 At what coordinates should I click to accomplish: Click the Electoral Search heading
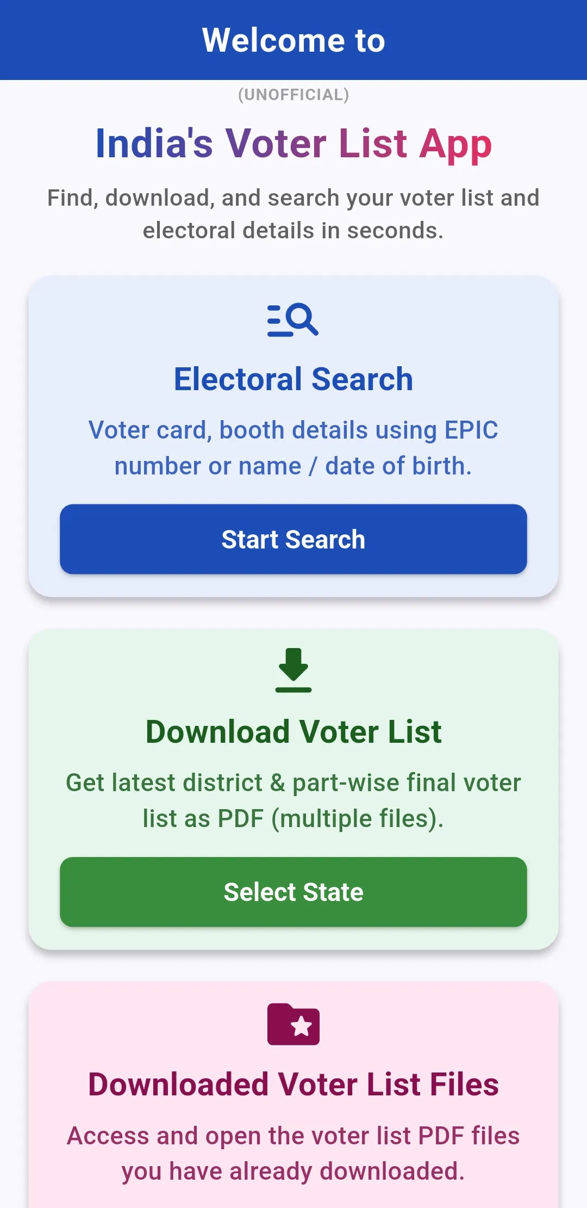293,379
